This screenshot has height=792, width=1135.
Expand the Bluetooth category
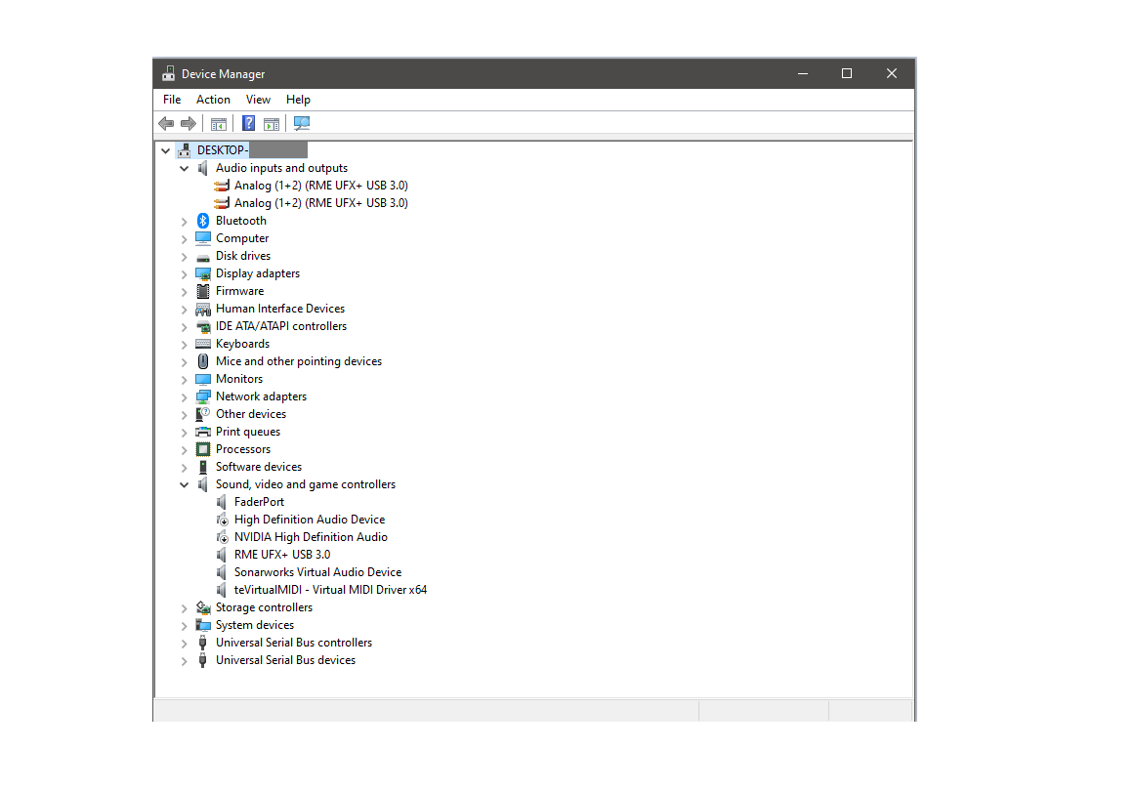pyautogui.click(x=184, y=222)
